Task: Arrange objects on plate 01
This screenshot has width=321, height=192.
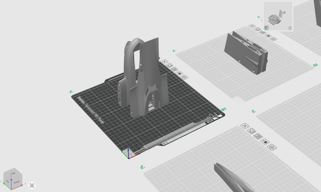Action: coord(174,69)
